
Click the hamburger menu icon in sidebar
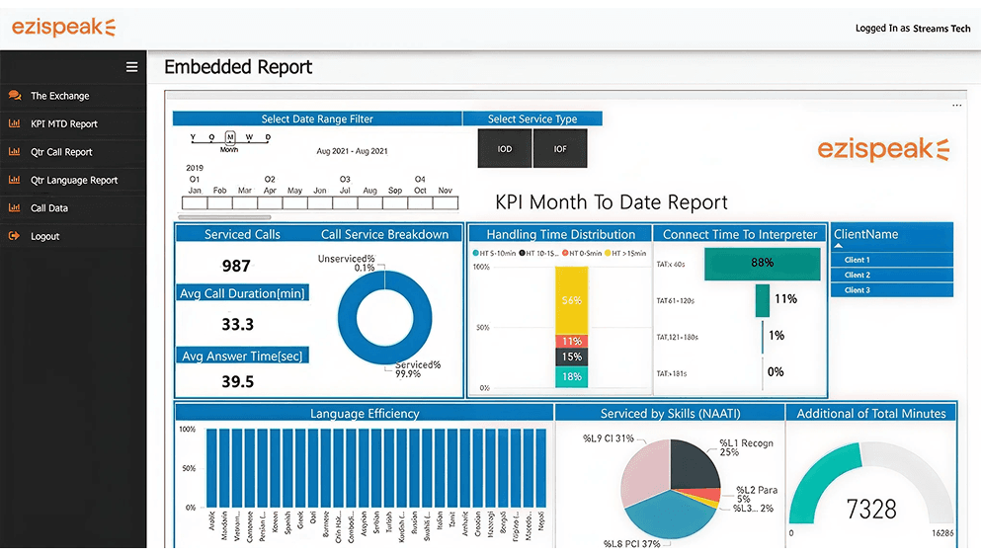click(x=131, y=67)
